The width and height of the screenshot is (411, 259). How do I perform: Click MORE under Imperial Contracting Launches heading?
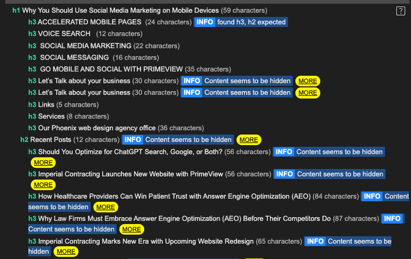tap(43, 185)
